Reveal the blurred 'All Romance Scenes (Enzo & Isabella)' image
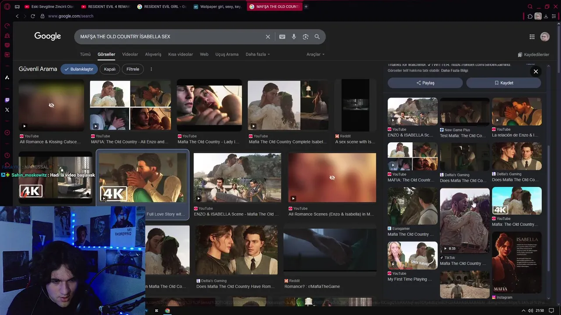This screenshot has height=315, width=561. coord(332,178)
